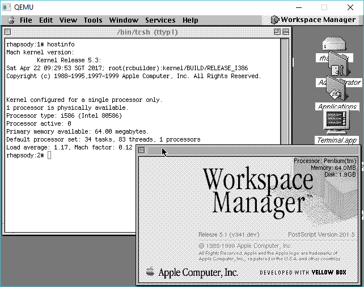364x287 pixels.
Task: Click the terminal window's left close box
Action: [9, 32]
